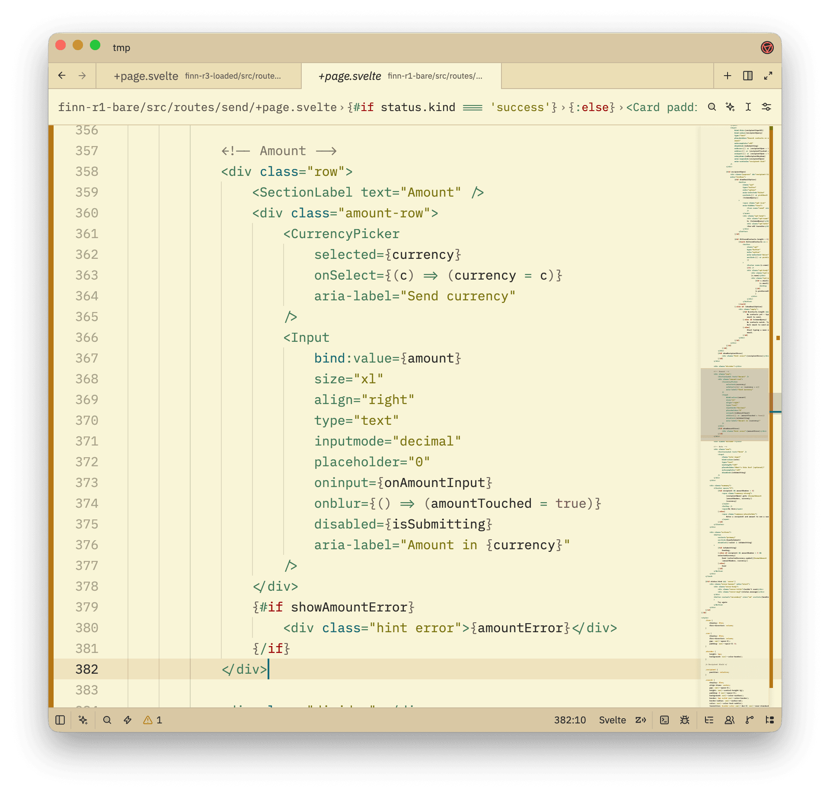
Task: Go forward with the right arrow button
Action: 82,76
